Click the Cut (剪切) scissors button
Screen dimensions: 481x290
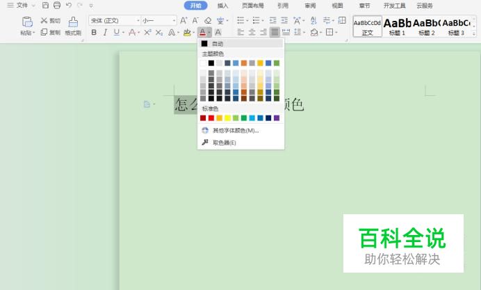coord(51,21)
